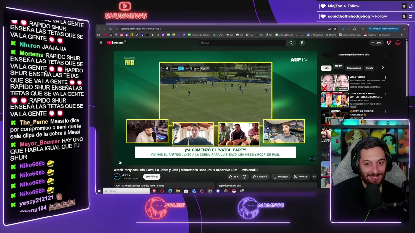Show more bookmarks with the chevron
This screenshot has width=415, height=233.
pyautogui.click(x=402, y=35)
